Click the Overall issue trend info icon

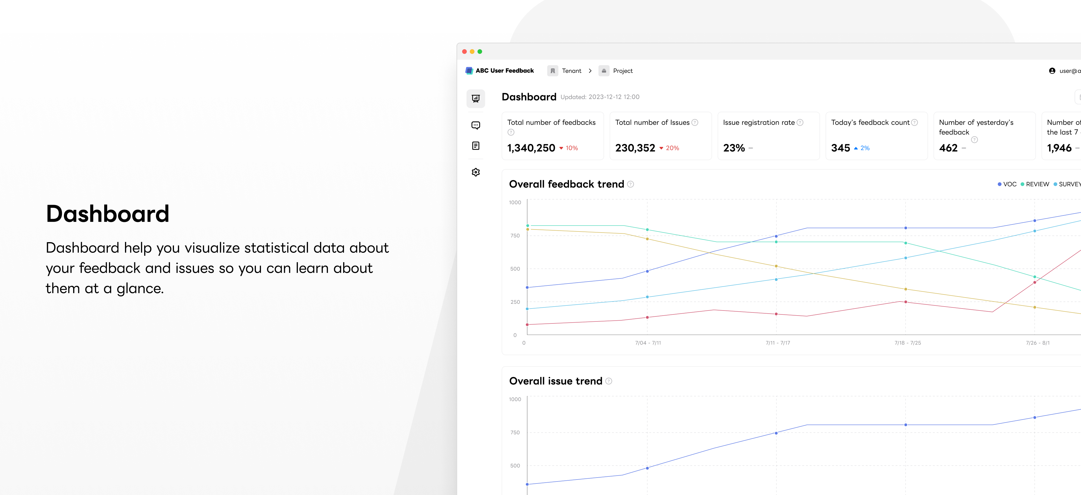(x=608, y=381)
